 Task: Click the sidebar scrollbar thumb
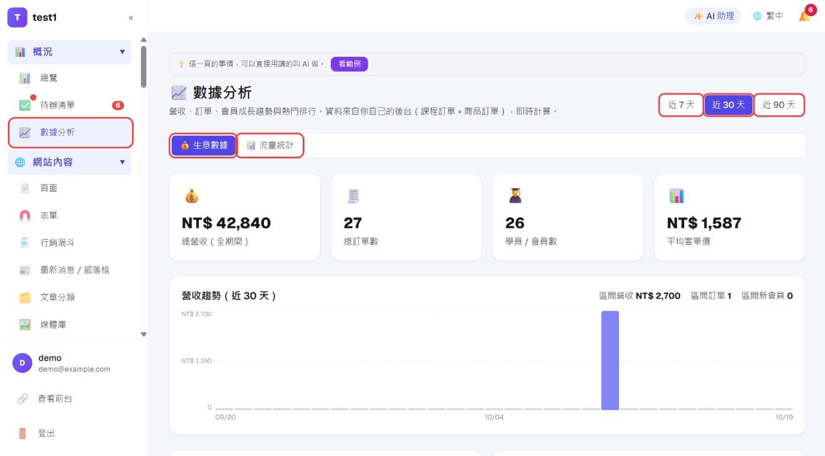[144, 67]
